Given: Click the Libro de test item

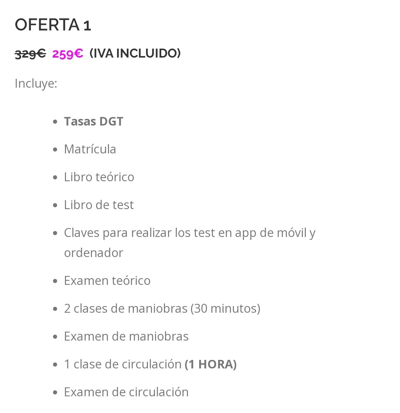Looking at the screenshot, I should (x=99, y=205).
